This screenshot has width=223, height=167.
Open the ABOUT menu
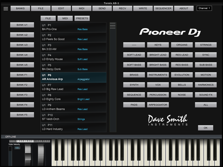(184, 8)
